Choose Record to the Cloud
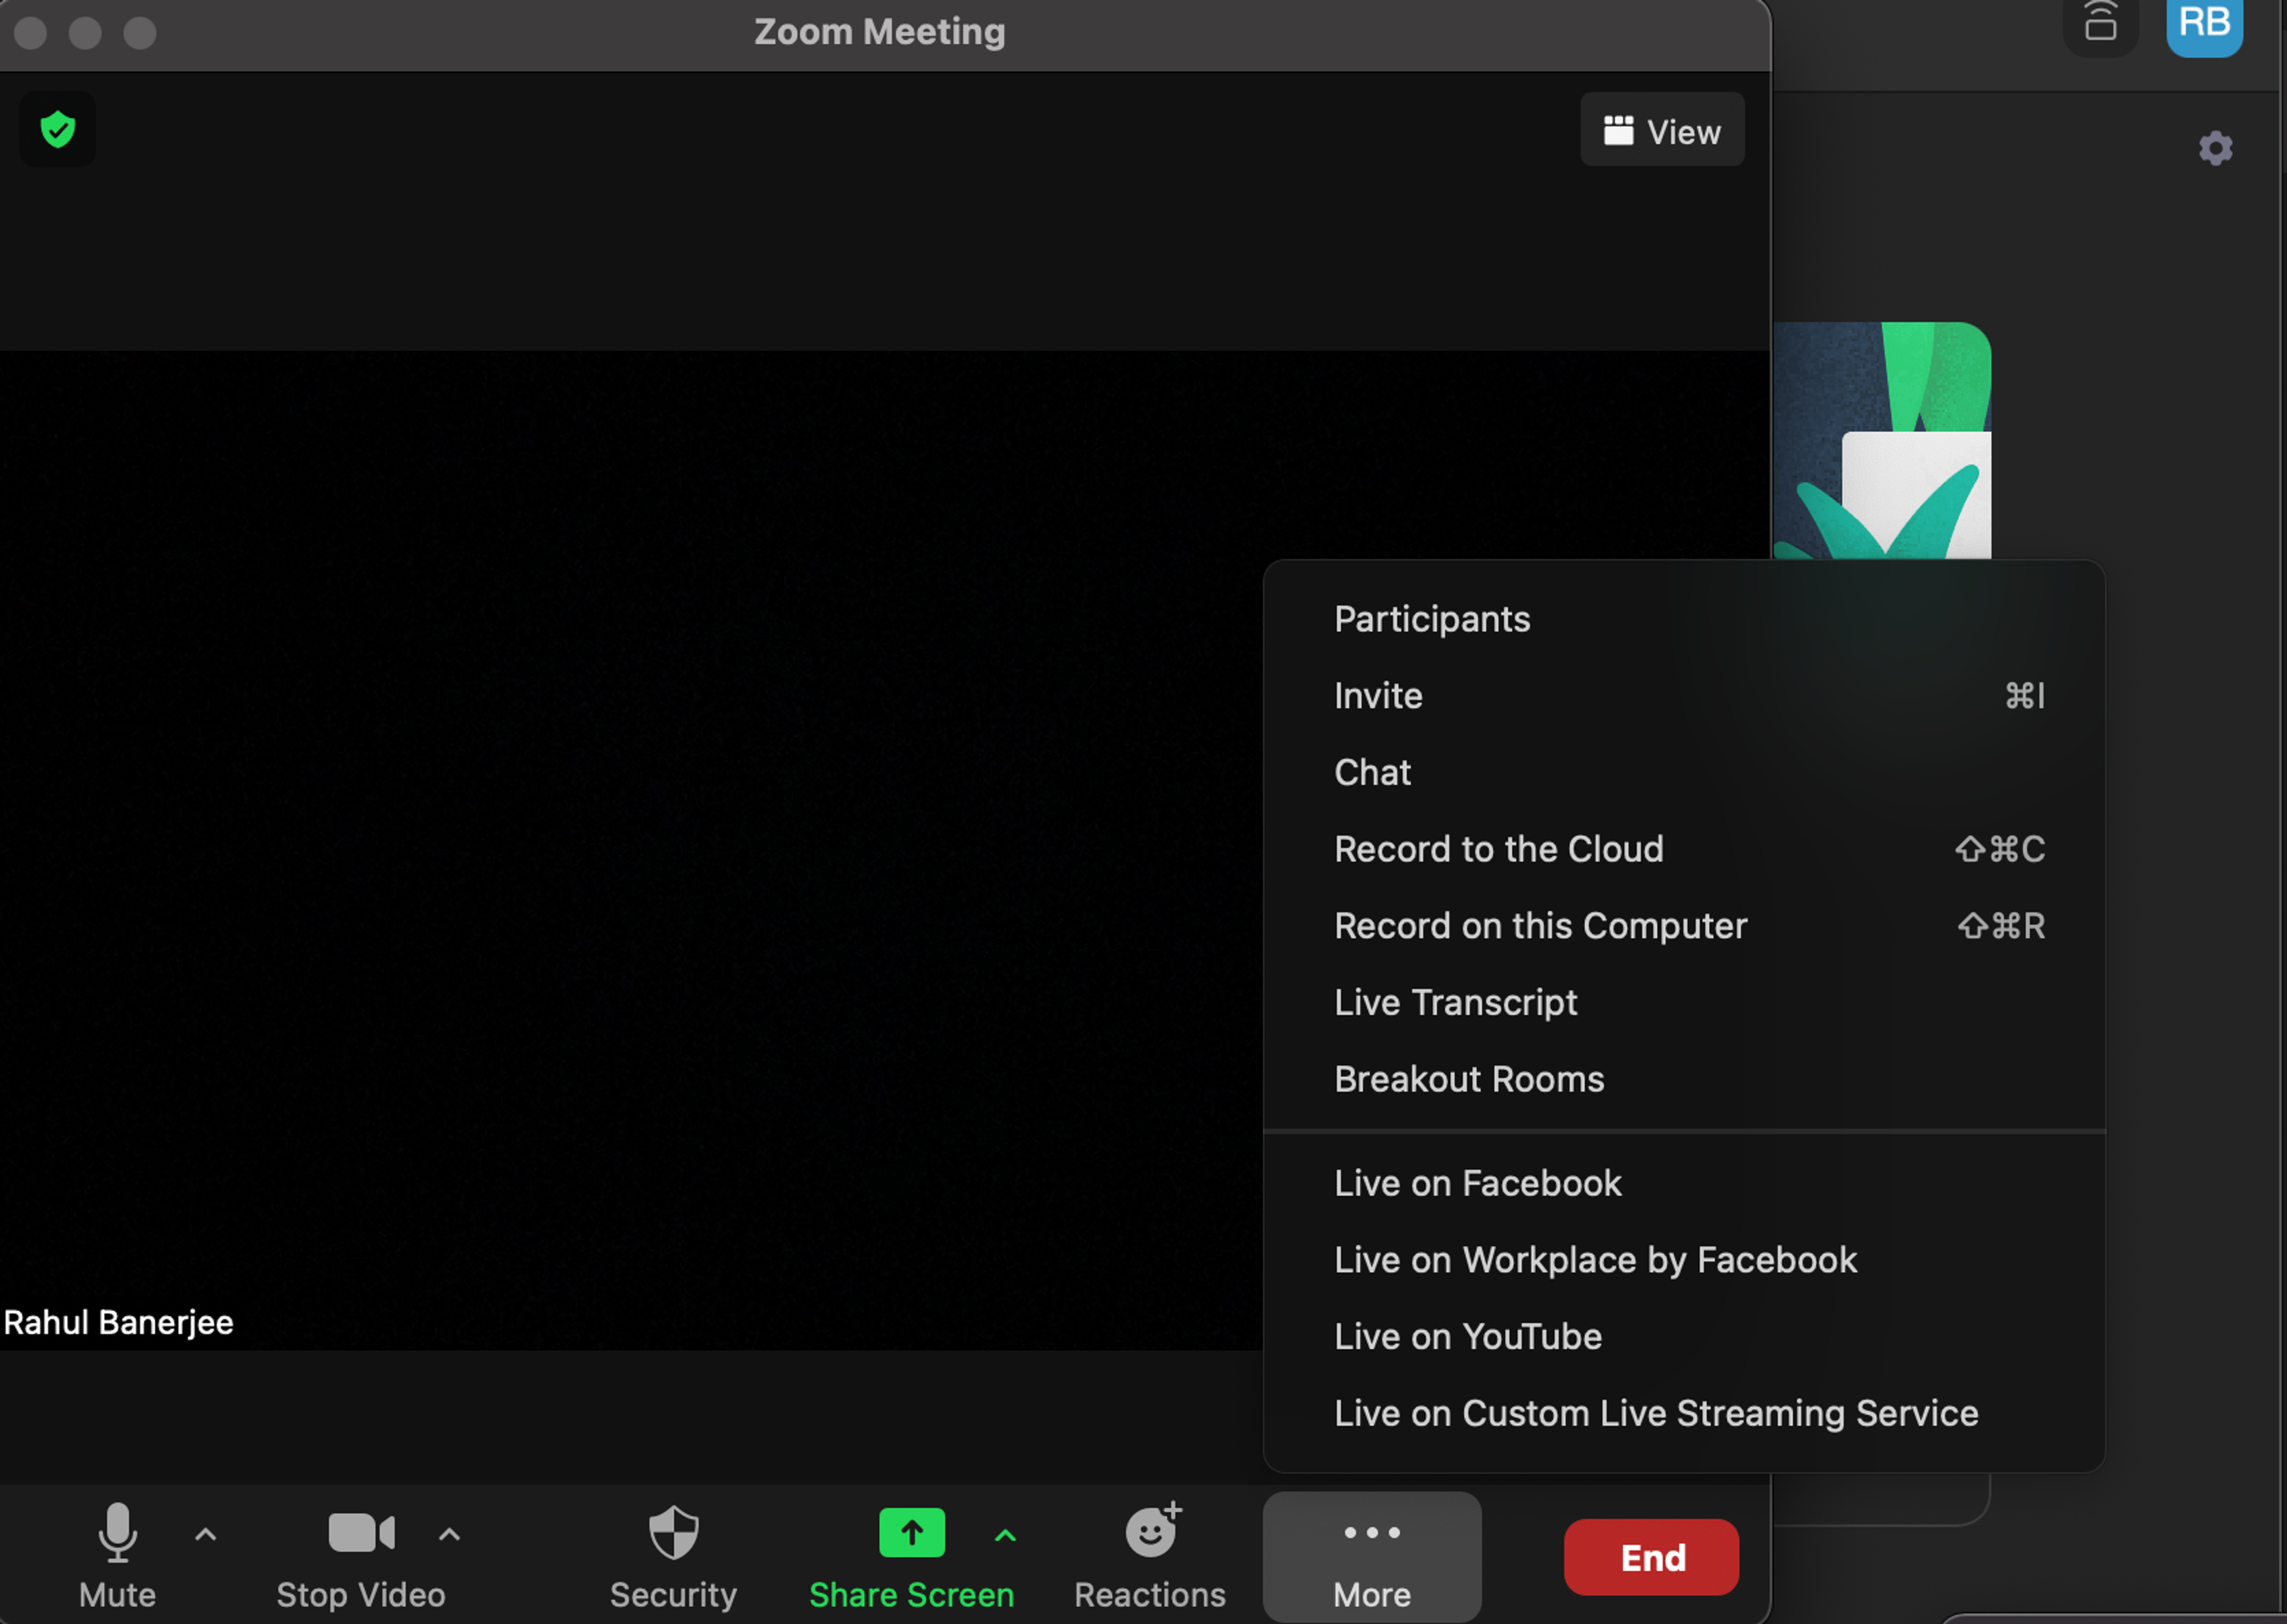2287x1624 pixels. coord(1498,849)
